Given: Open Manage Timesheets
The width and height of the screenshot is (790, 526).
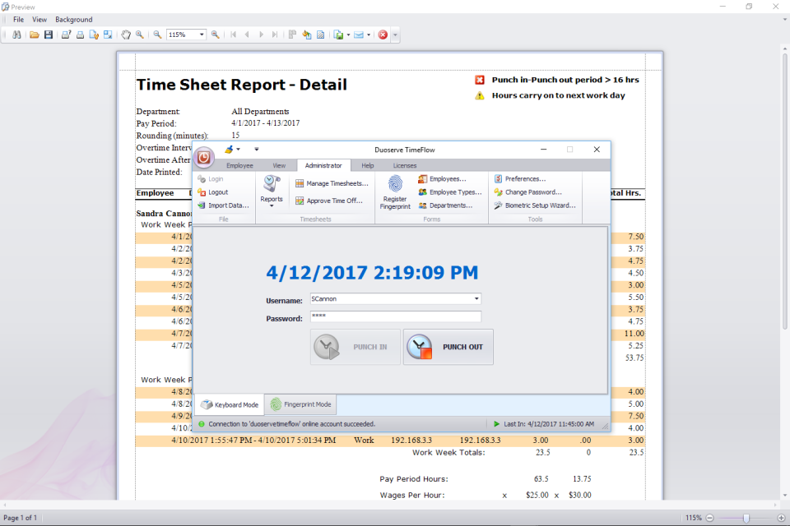Looking at the screenshot, I should click(x=332, y=183).
